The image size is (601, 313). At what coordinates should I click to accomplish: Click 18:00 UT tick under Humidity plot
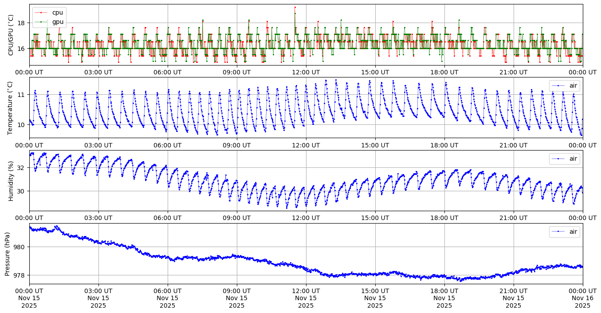coord(444,218)
